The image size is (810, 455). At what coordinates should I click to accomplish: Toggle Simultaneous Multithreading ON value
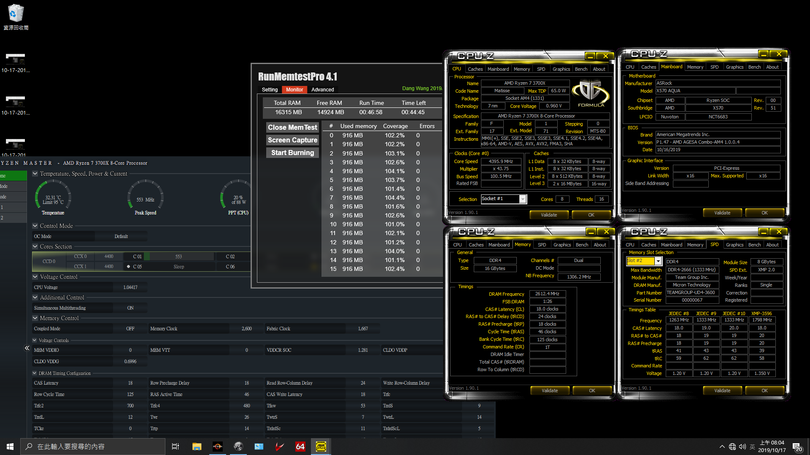130,308
